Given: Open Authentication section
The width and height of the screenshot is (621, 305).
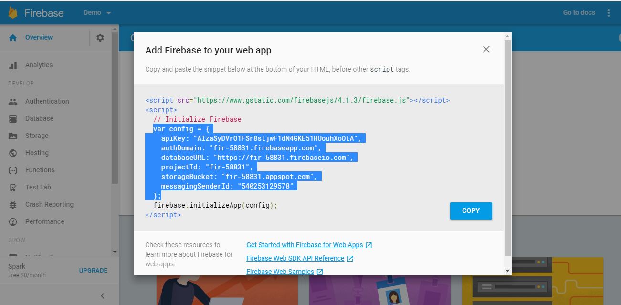Looking at the screenshot, I should click(x=47, y=102).
